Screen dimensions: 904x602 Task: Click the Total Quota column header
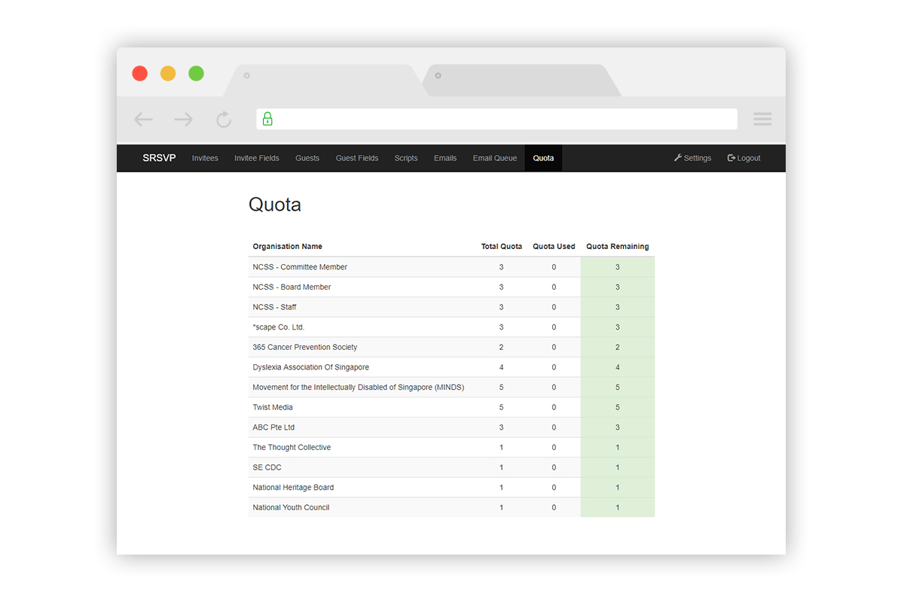pyautogui.click(x=502, y=246)
